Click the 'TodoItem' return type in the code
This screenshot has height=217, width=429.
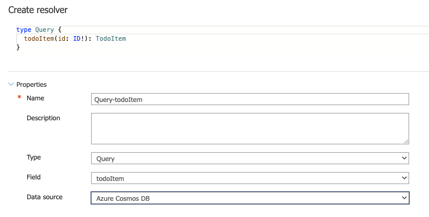coord(111,39)
